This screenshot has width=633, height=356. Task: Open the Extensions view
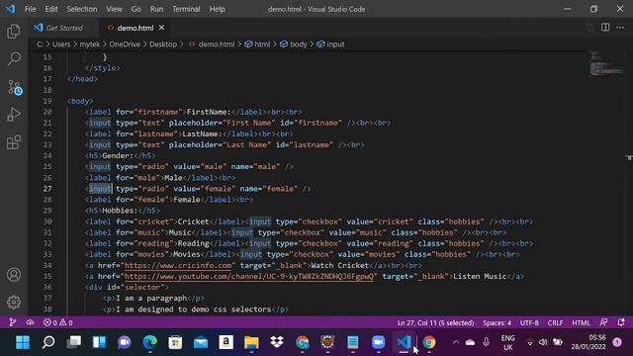(14, 142)
